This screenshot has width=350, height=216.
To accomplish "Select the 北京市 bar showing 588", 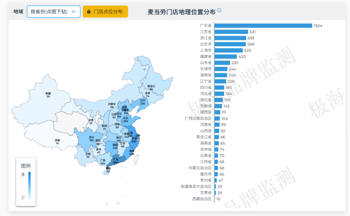I will 230,44.
